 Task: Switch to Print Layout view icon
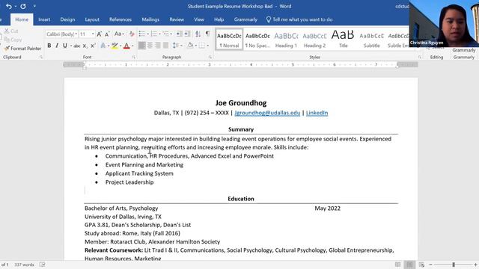click(x=409, y=265)
